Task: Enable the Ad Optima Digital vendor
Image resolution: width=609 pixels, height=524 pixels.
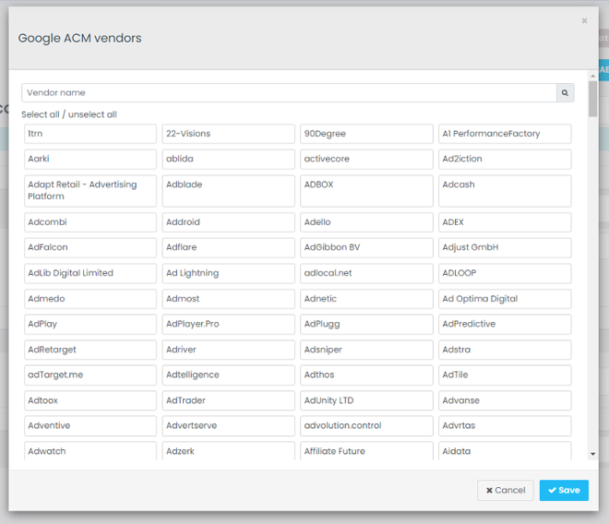Action: (504, 299)
